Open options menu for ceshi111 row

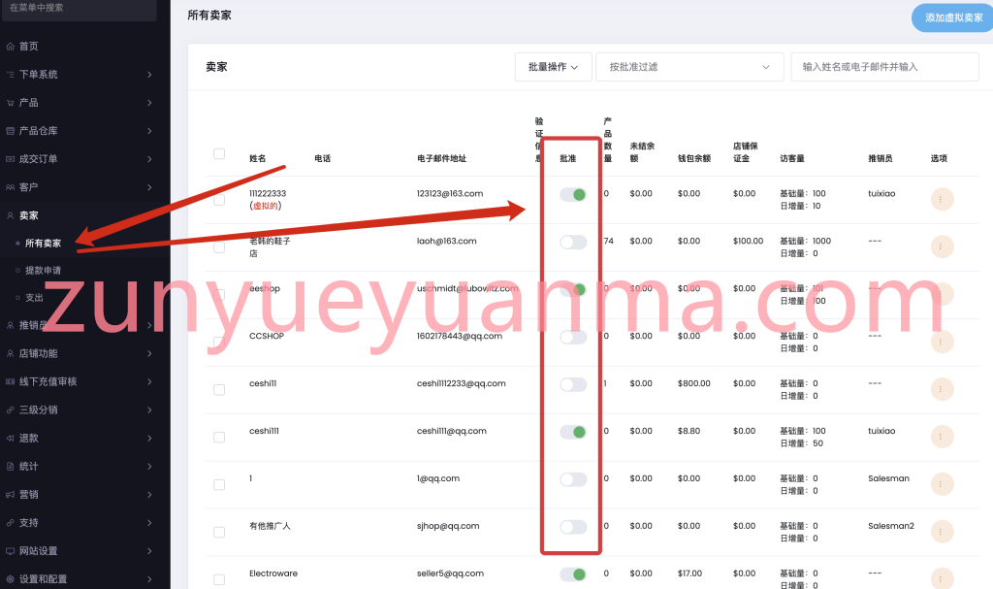[x=942, y=437]
